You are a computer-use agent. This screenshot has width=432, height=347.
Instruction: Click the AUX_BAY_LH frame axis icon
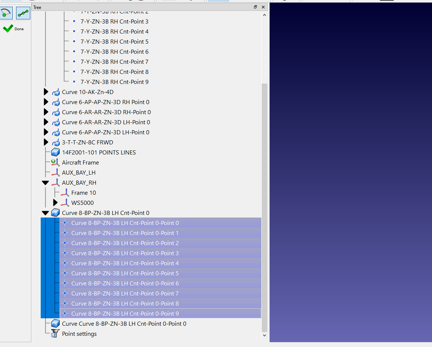[x=55, y=172]
